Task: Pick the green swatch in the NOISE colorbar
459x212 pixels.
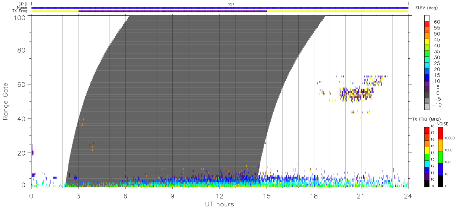Action: click(x=440, y=157)
